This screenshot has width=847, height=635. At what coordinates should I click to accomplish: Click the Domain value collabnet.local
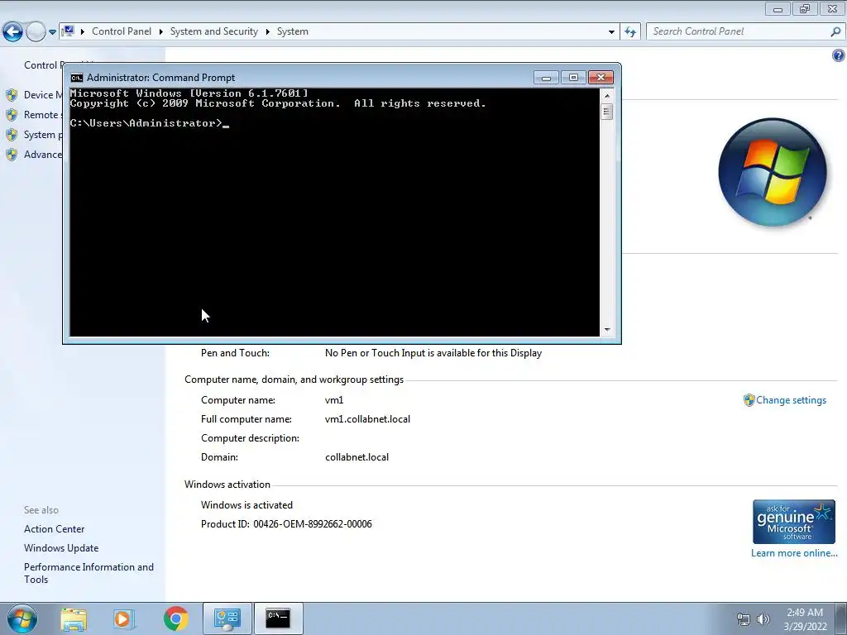click(357, 457)
